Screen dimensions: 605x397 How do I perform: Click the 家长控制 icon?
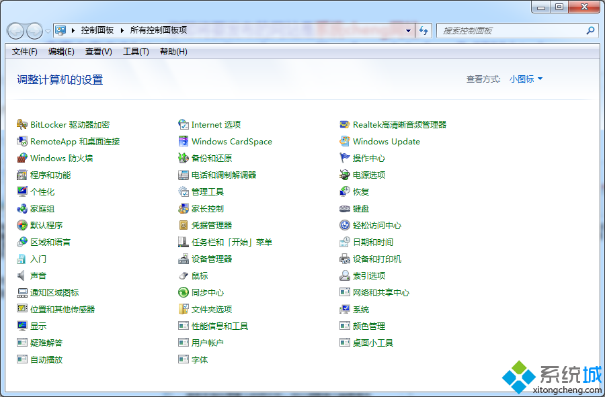184,208
